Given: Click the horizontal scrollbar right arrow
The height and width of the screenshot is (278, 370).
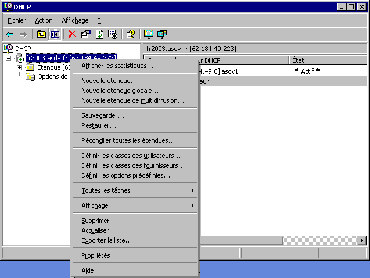Looking at the screenshot, I should (362, 240).
